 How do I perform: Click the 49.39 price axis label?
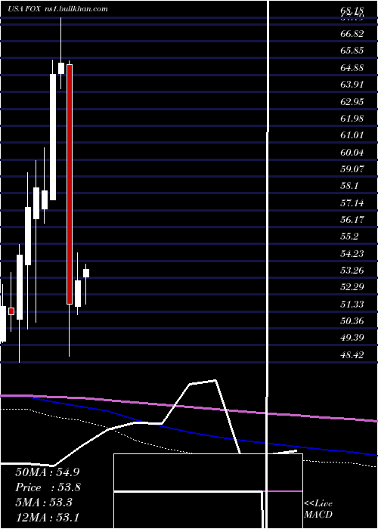(x=352, y=338)
